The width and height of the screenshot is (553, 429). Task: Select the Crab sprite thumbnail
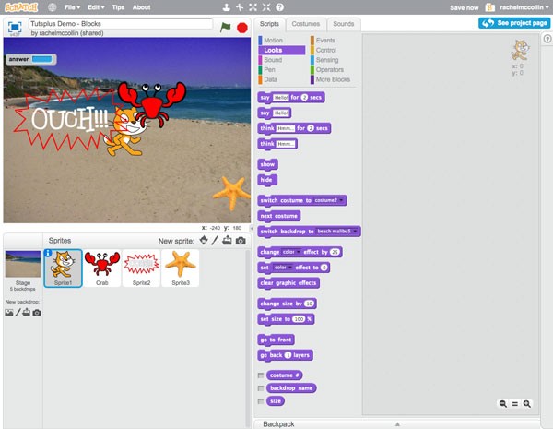pyautogui.click(x=102, y=268)
